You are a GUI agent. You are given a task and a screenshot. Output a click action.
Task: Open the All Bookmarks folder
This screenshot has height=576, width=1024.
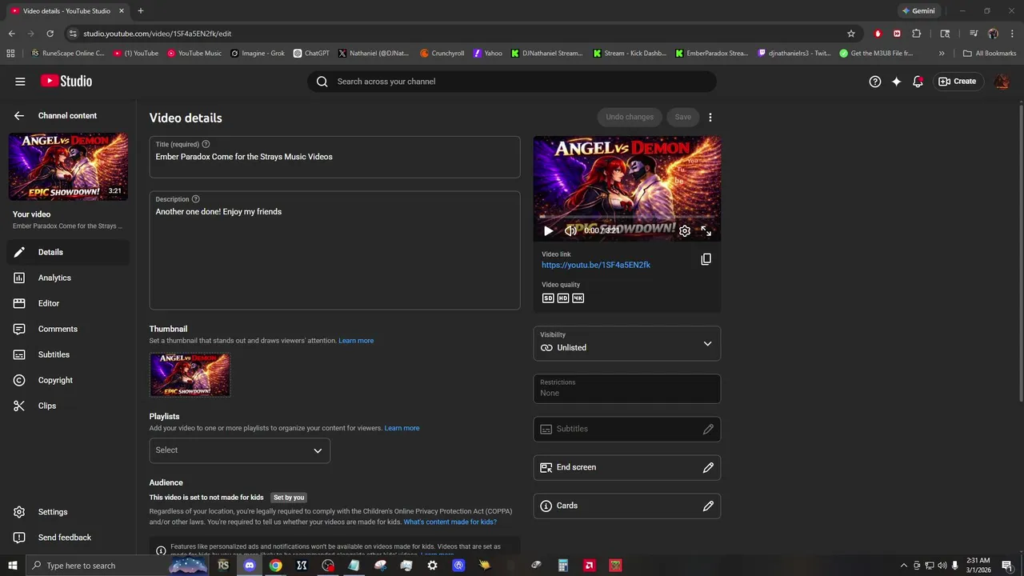tap(990, 54)
